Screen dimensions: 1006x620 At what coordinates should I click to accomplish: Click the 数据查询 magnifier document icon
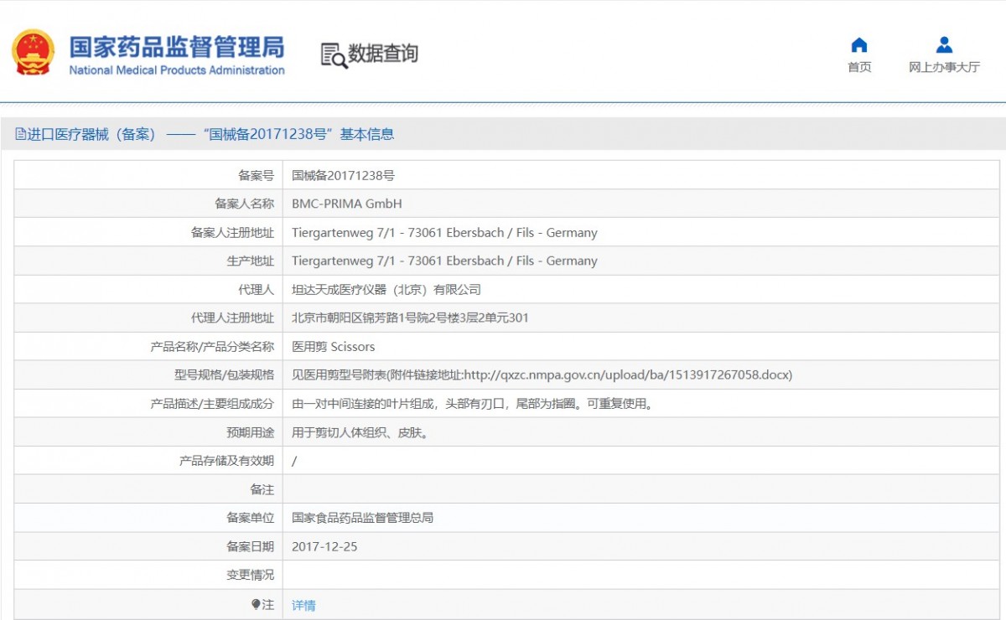[334, 54]
